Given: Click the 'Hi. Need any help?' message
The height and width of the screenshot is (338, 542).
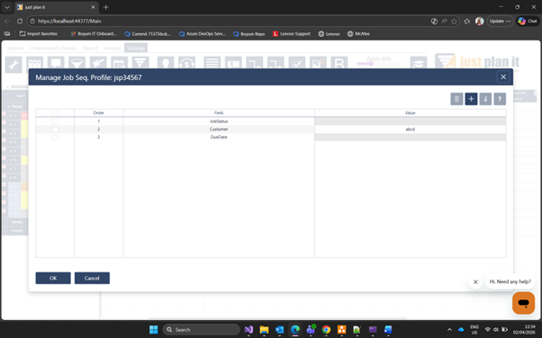Looking at the screenshot, I should point(510,281).
